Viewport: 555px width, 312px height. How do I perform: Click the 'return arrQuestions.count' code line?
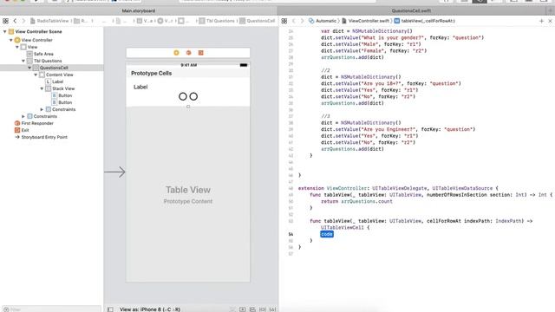point(356,201)
